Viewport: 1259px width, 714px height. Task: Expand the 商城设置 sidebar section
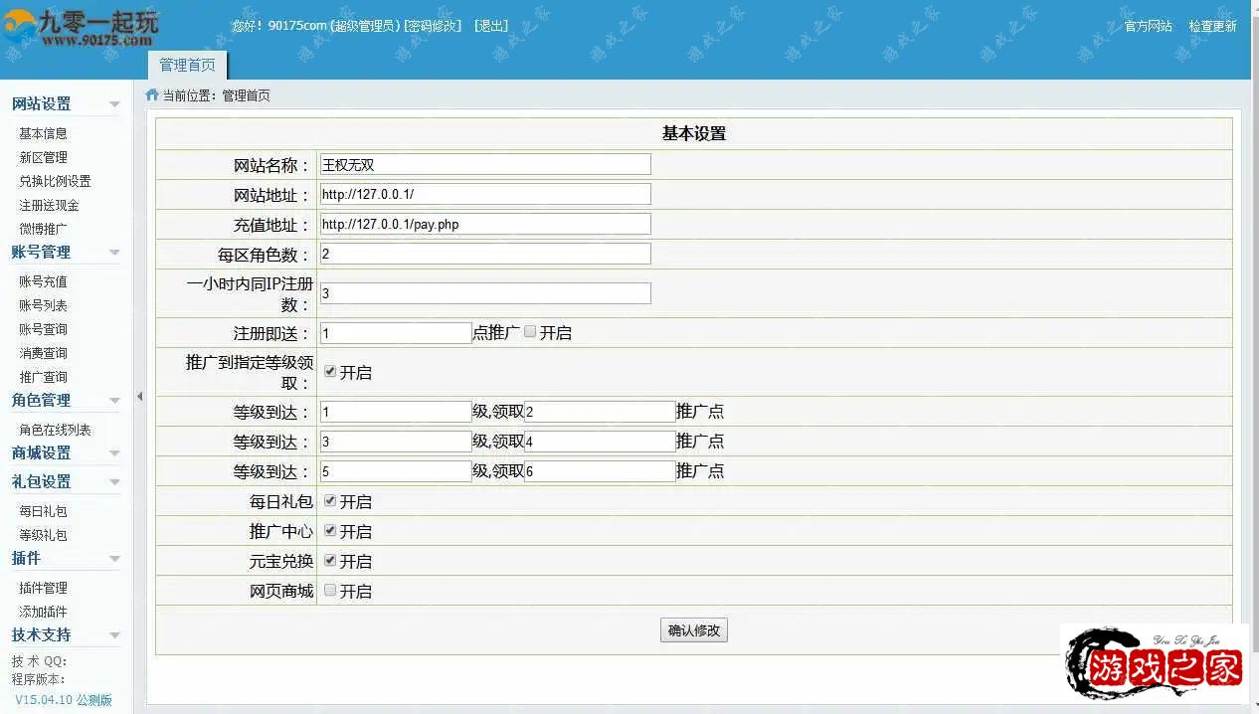pos(114,453)
